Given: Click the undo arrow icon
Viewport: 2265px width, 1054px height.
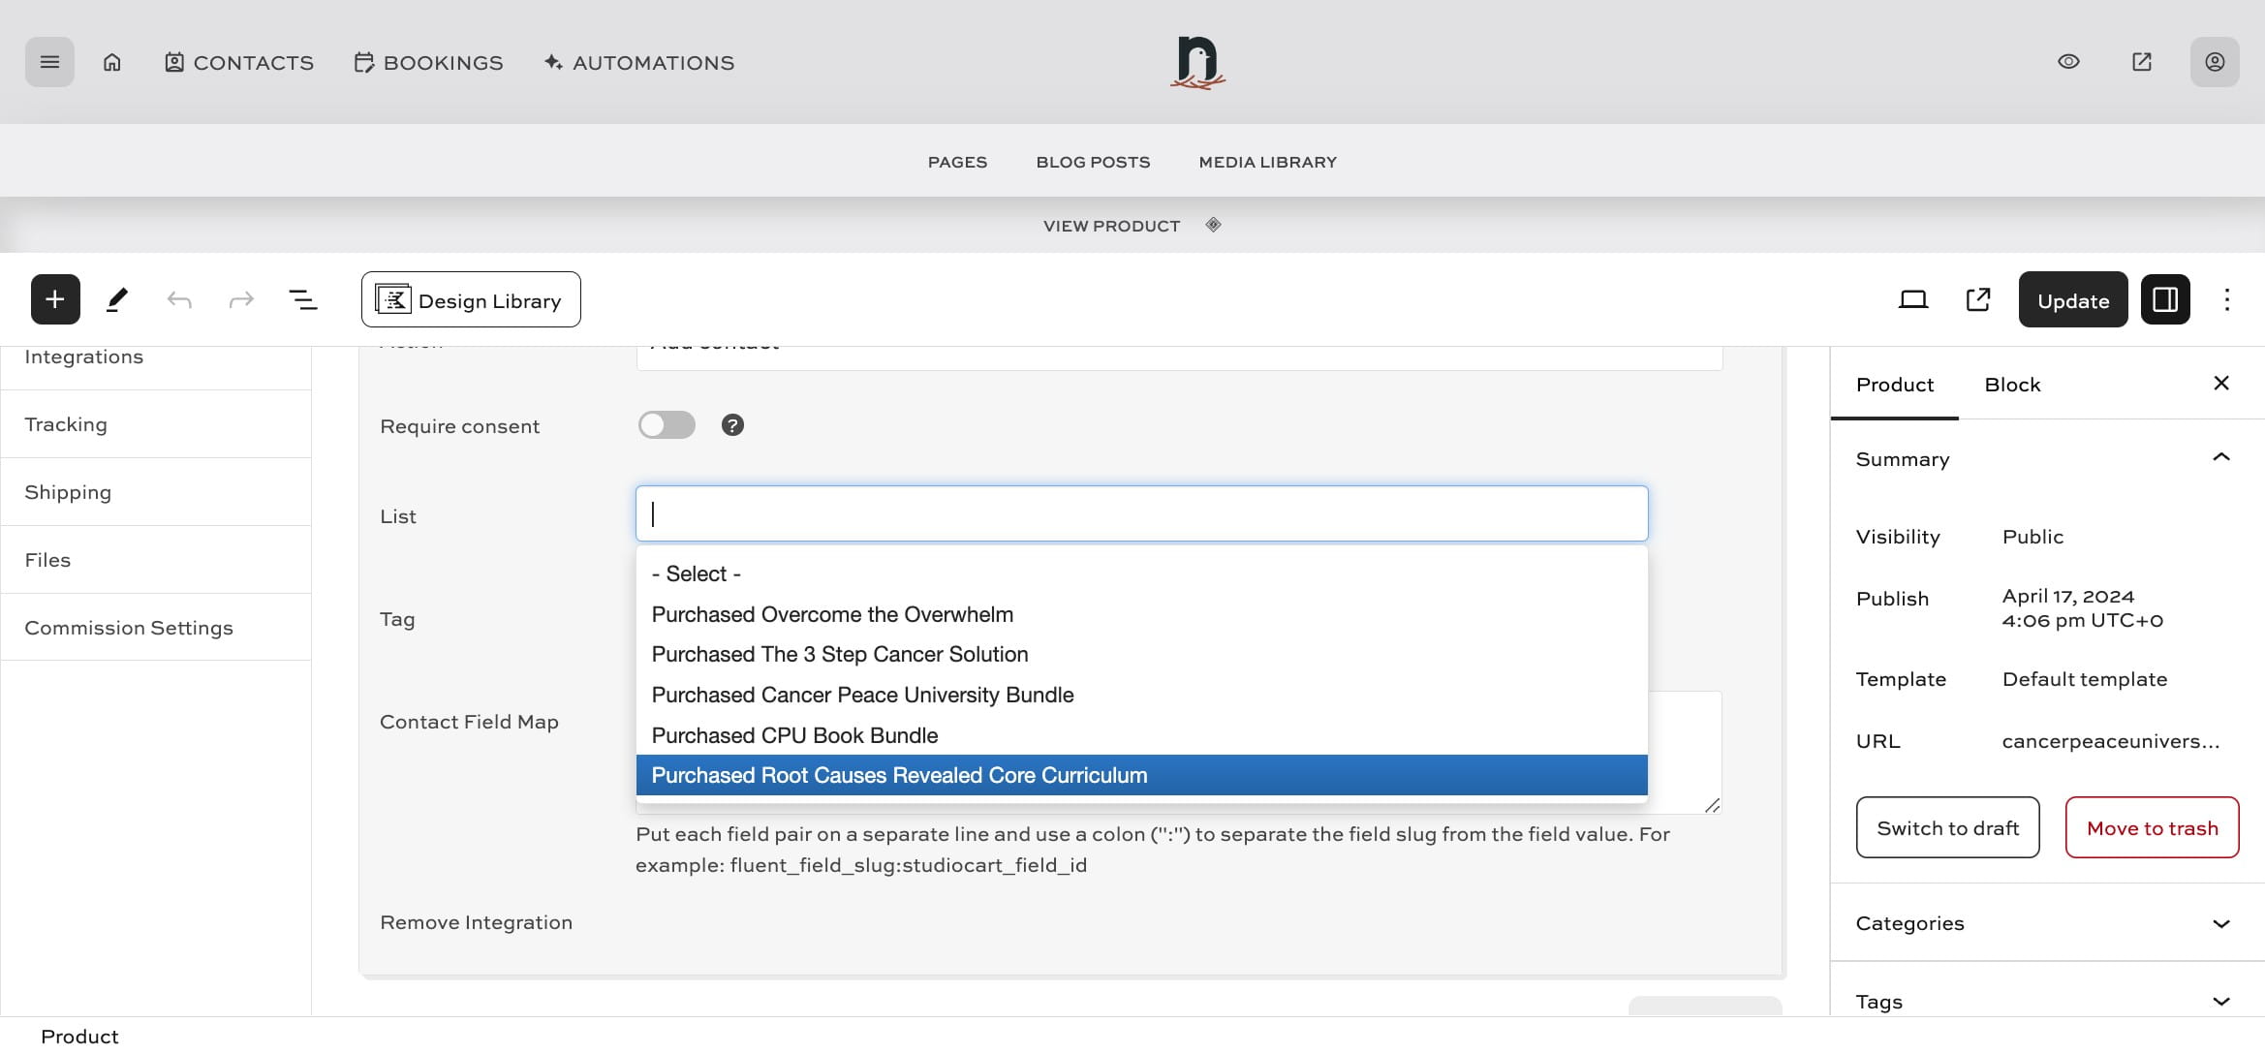Looking at the screenshot, I should [179, 299].
